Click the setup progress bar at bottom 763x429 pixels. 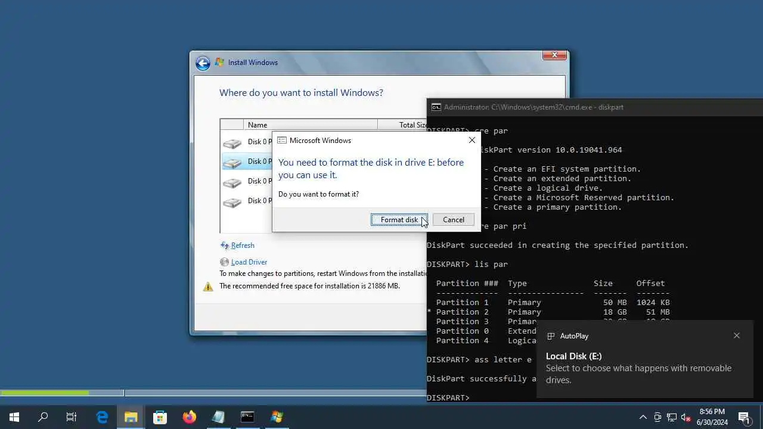click(x=213, y=393)
